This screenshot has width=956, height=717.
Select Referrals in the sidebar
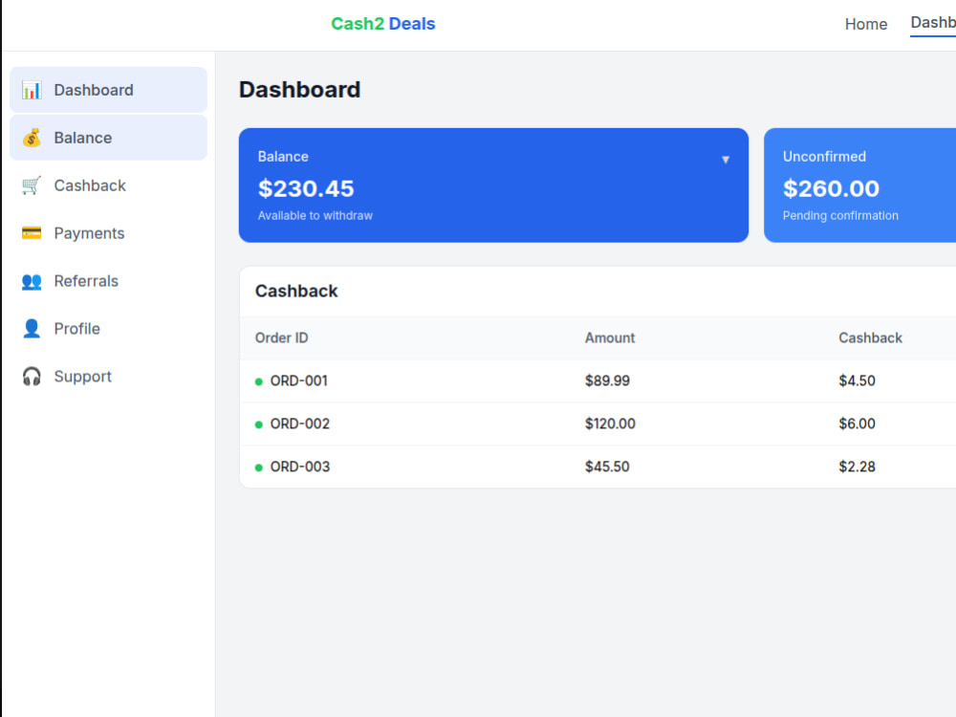pyautogui.click(x=109, y=281)
